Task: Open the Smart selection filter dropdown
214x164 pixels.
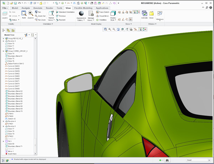Action: 198,160
